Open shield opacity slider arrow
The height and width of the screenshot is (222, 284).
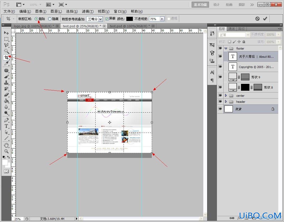pos(162,19)
